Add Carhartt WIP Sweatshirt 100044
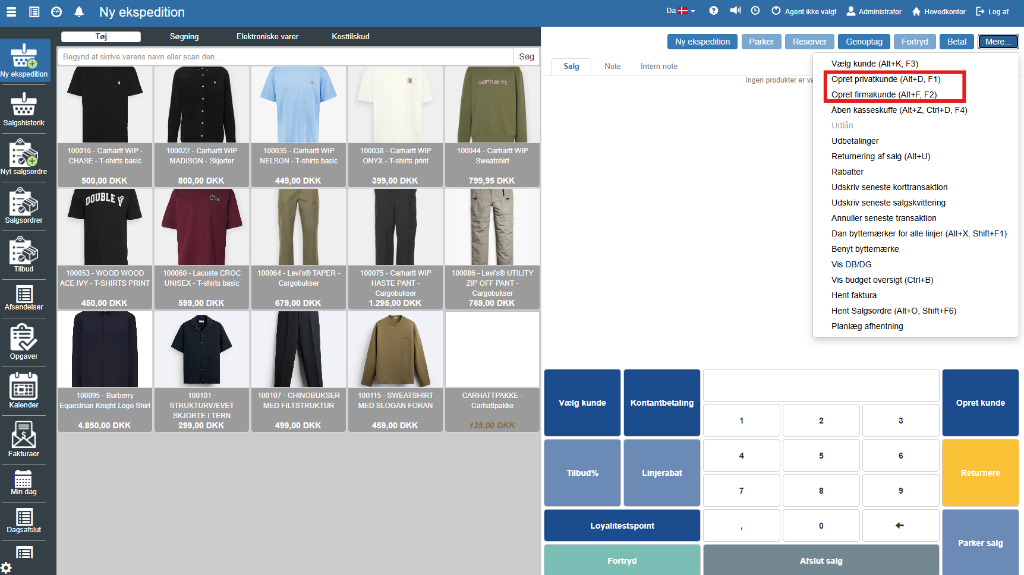This screenshot has width=1024, height=575. click(x=492, y=127)
